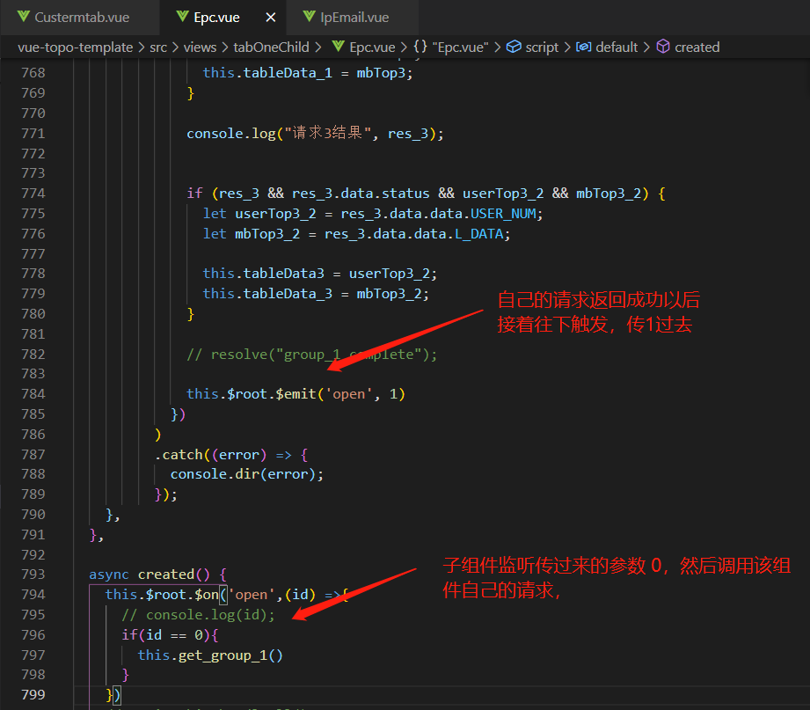Place cursor after closing bracket on line 799
810x710 pixels.
(120, 694)
